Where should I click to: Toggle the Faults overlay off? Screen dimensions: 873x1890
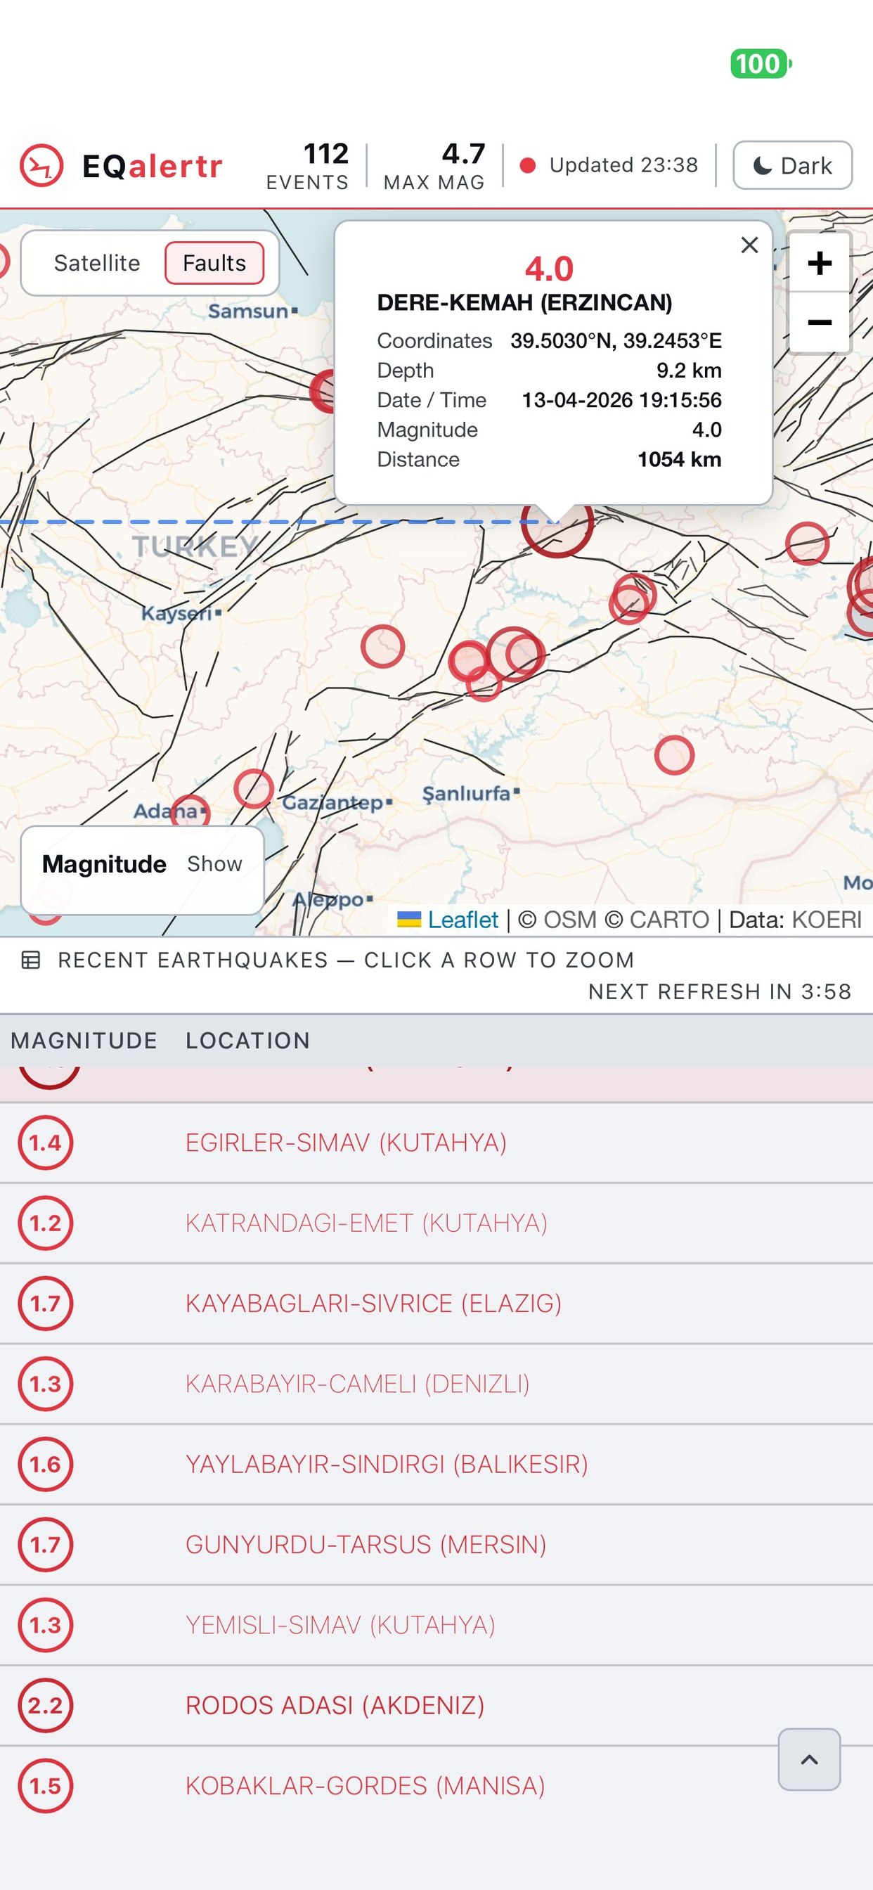coord(214,263)
